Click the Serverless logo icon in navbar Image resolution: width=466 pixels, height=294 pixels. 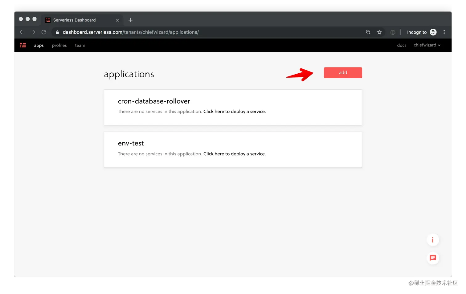pyautogui.click(x=23, y=45)
